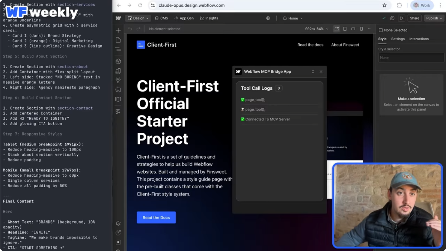Click the redo arrow
The width and height of the screenshot is (446, 251).
click(138, 29)
